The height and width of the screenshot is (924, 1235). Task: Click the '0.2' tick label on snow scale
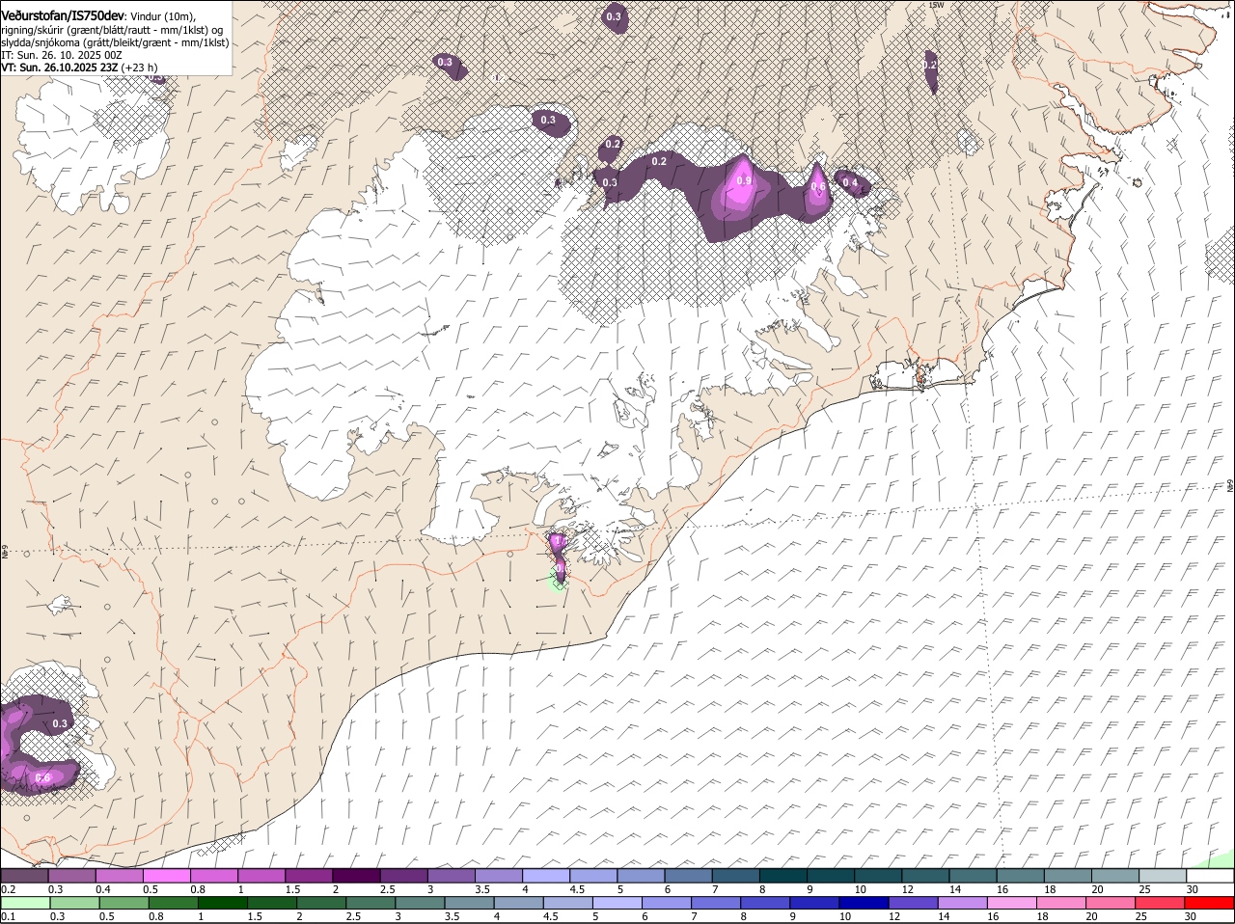[x=8, y=889]
